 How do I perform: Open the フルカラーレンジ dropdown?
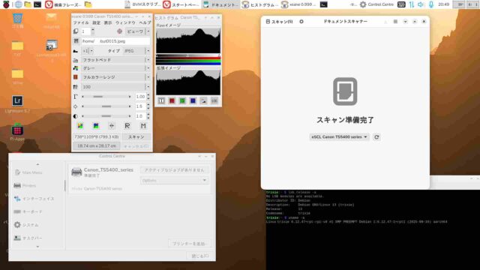click(115, 77)
